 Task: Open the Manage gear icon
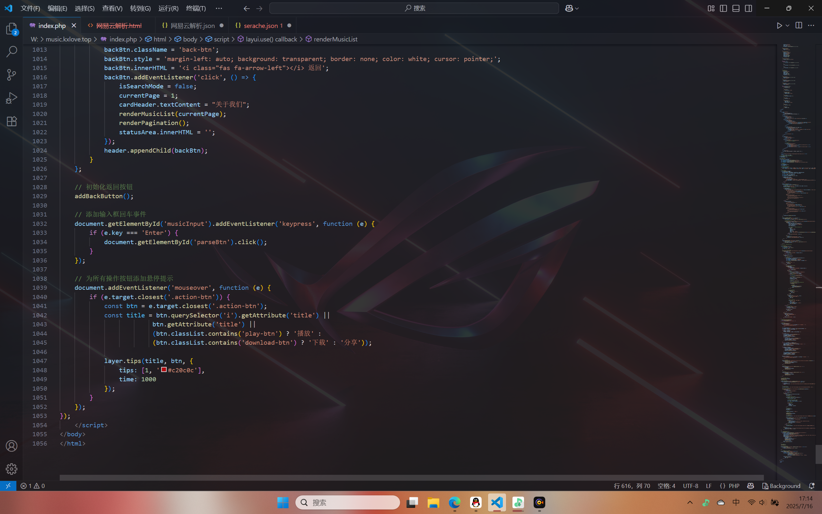pos(12,469)
